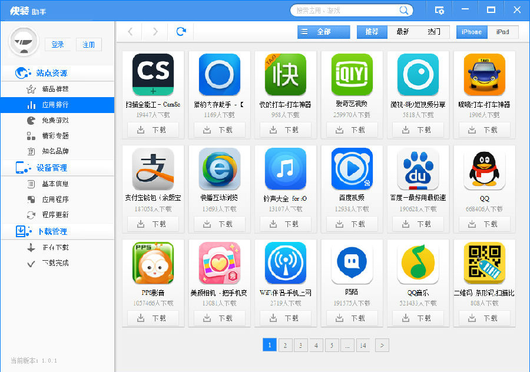Switch to the iPhone view
530x372 pixels.
pos(471,32)
